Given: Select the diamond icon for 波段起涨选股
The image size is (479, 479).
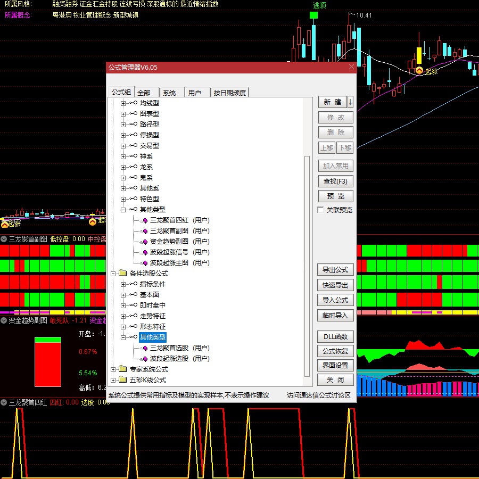Looking at the screenshot, I should pos(144,359).
